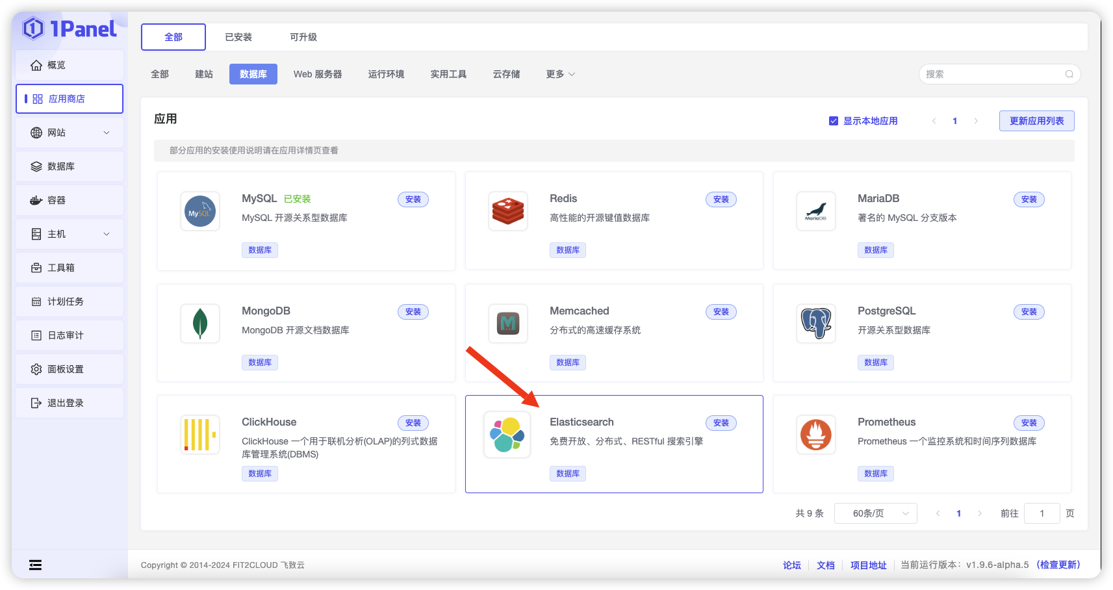Filter by 云存储 category
Screen dimensions: 1113x590
[506, 74]
